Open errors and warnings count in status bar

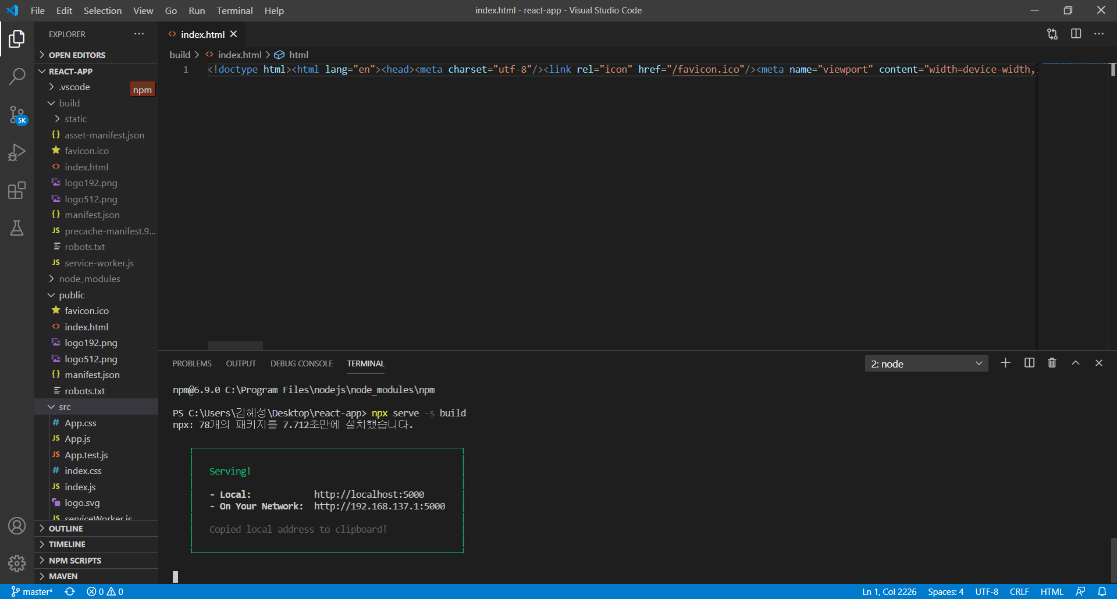105,591
